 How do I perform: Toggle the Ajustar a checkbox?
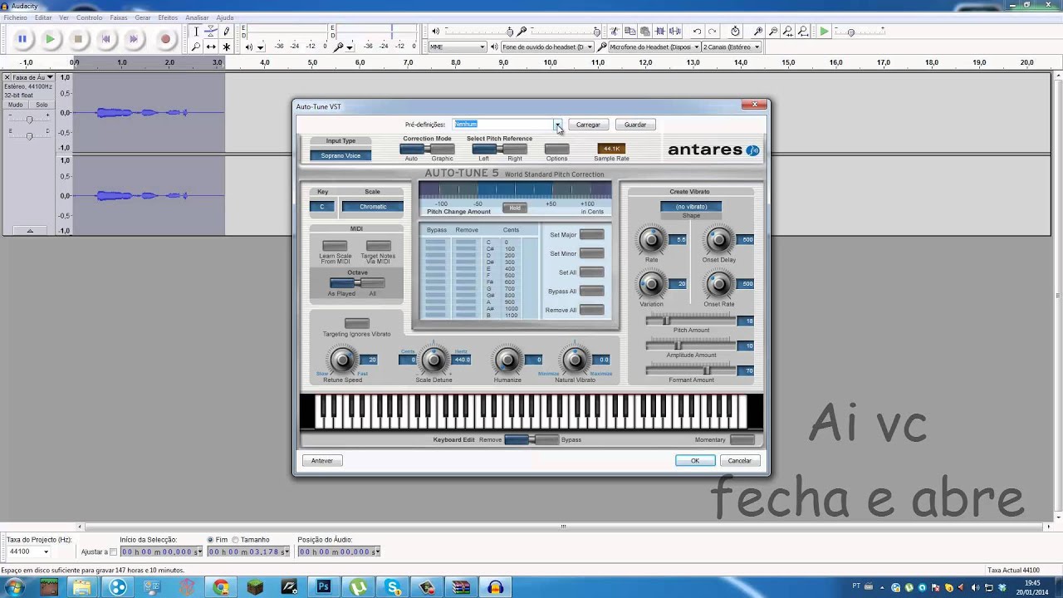(x=113, y=551)
